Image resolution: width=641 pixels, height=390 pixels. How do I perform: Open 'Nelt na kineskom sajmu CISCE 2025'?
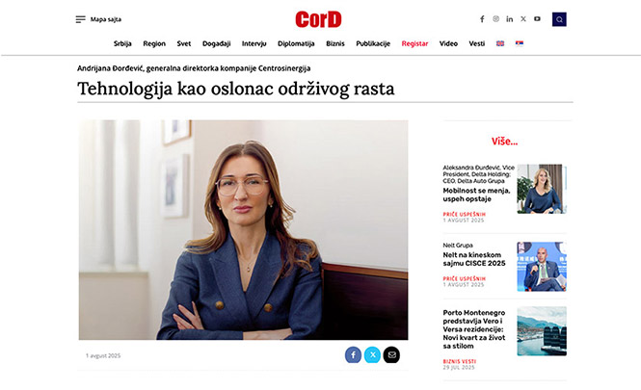click(x=474, y=259)
